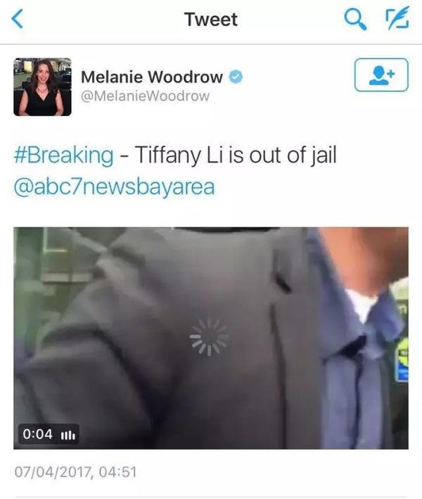
Task: Compose a new tweet with feather icon
Action: [397, 18]
